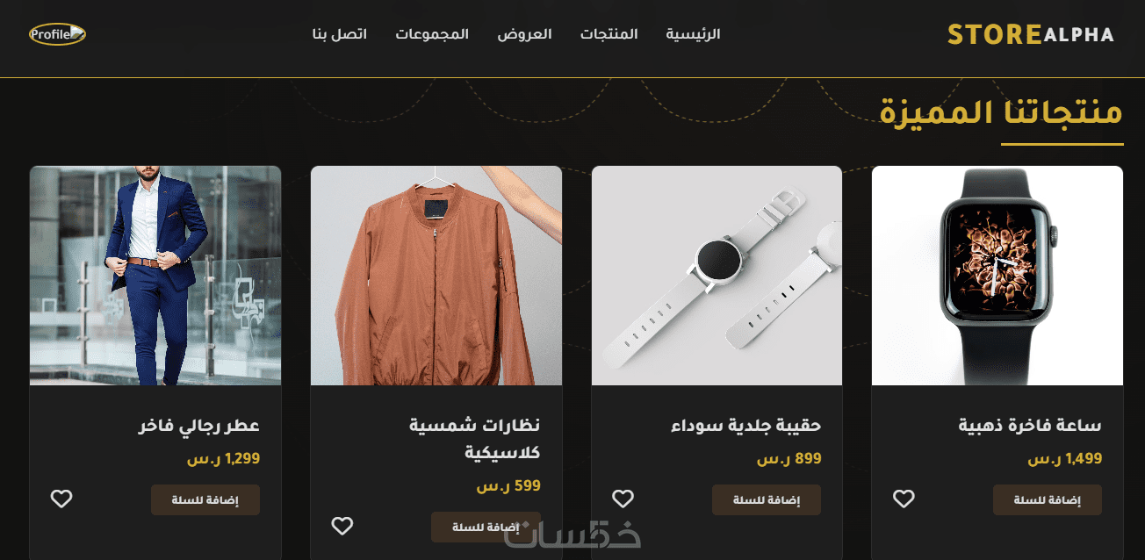Go to المنتجات navigation link
The height and width of the screenshot is (560, 1145).
tap(609, 34)
